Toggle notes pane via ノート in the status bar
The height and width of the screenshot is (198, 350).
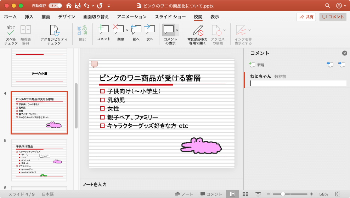click(x=184, y=194)
